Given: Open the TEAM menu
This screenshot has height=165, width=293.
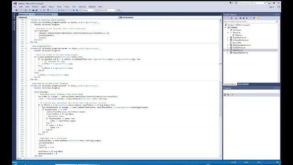Looking at the screenshot, I should [59, 7].
